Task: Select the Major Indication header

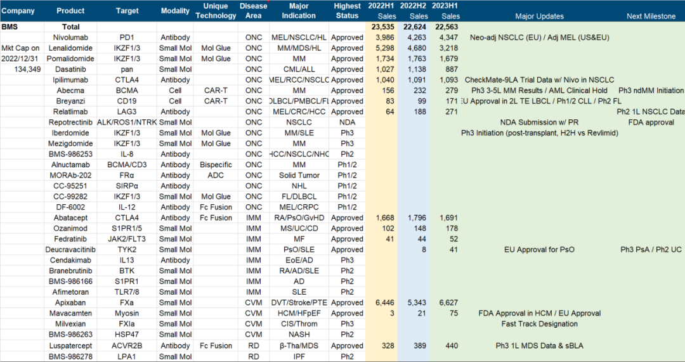Action: (x=299, y=11)
